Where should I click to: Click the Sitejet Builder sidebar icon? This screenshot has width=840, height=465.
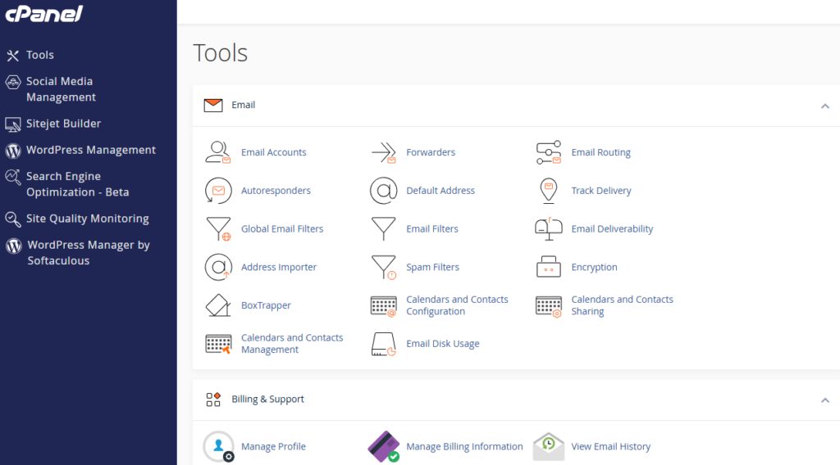pos(13,124)
